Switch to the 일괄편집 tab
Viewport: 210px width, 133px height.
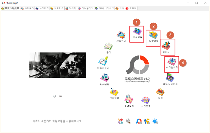[x=57, y=8]
